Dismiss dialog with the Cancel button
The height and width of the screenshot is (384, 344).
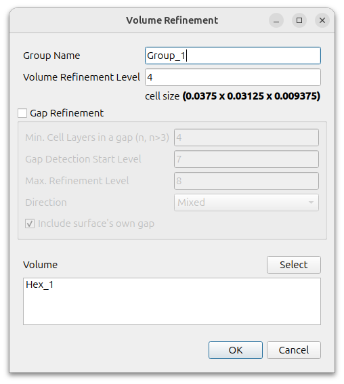pos(294,350)
